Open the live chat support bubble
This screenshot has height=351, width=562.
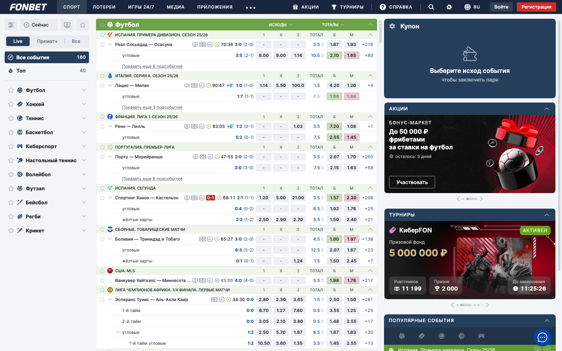[x=542, y=337]
